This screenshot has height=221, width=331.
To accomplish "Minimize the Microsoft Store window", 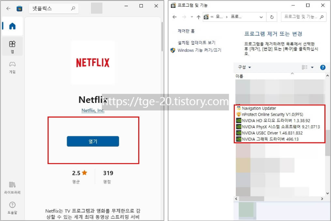I will [126, 6].
